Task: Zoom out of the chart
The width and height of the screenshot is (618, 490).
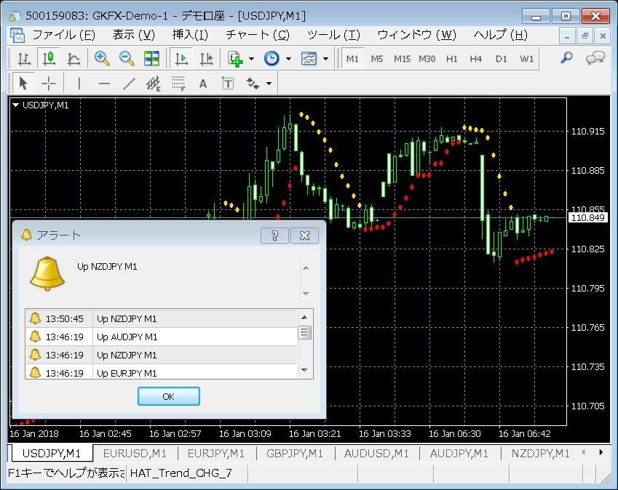Action: pyautogui.click(x=127, y=59)
